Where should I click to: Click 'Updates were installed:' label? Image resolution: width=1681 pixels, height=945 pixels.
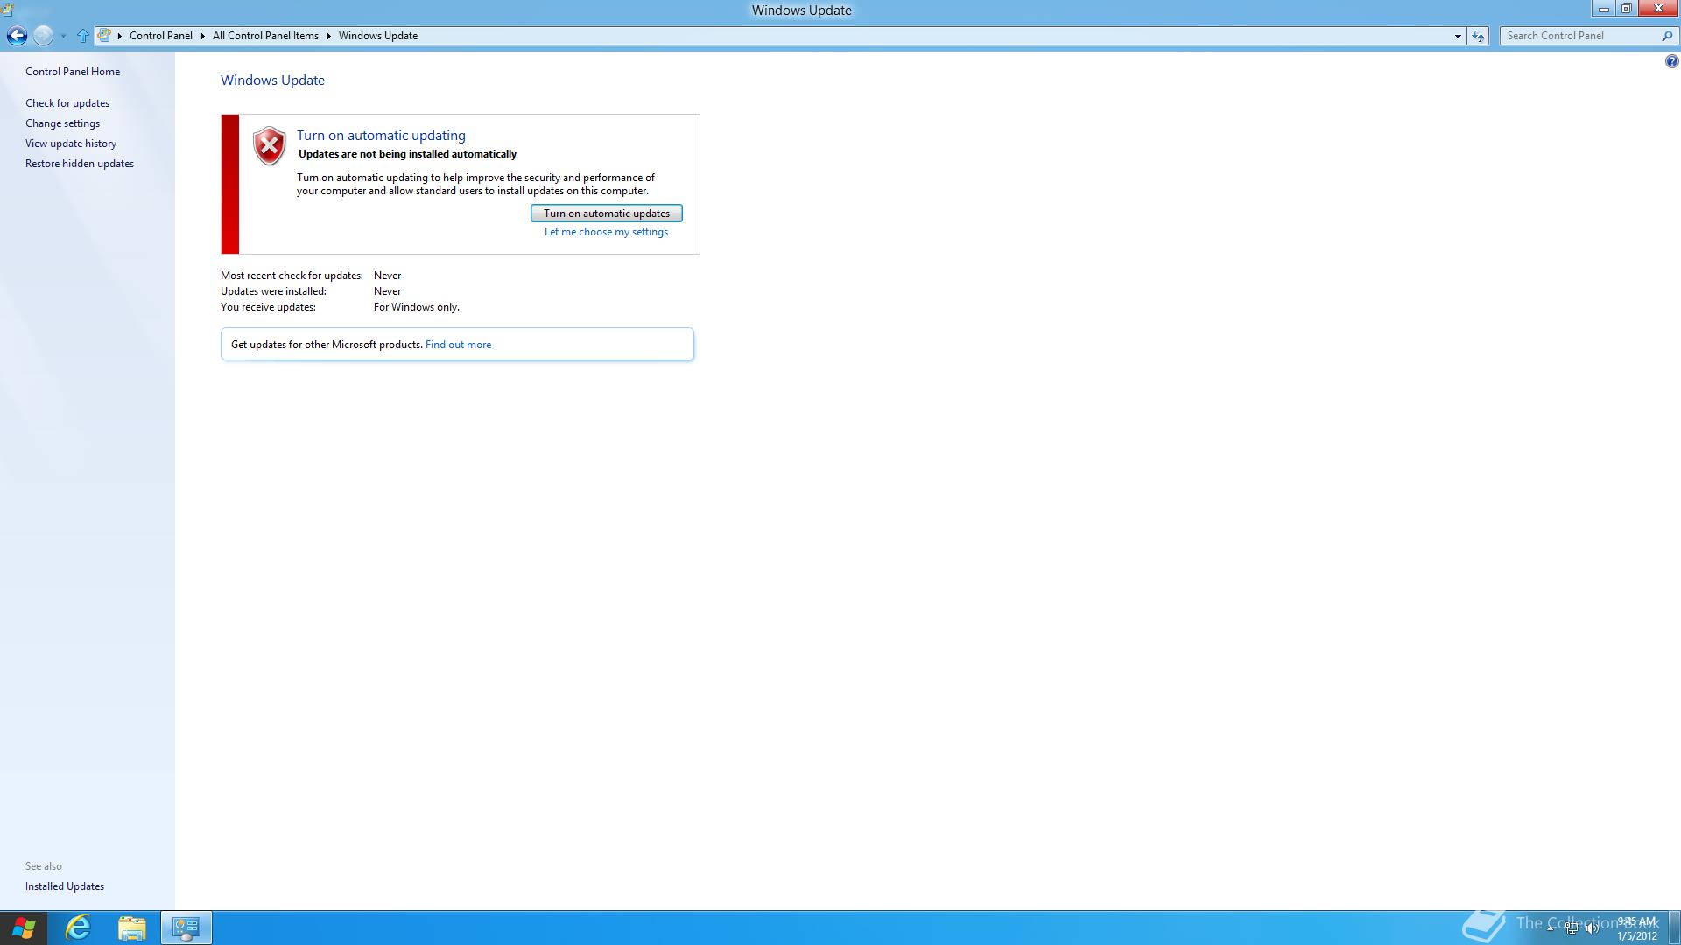273,291
